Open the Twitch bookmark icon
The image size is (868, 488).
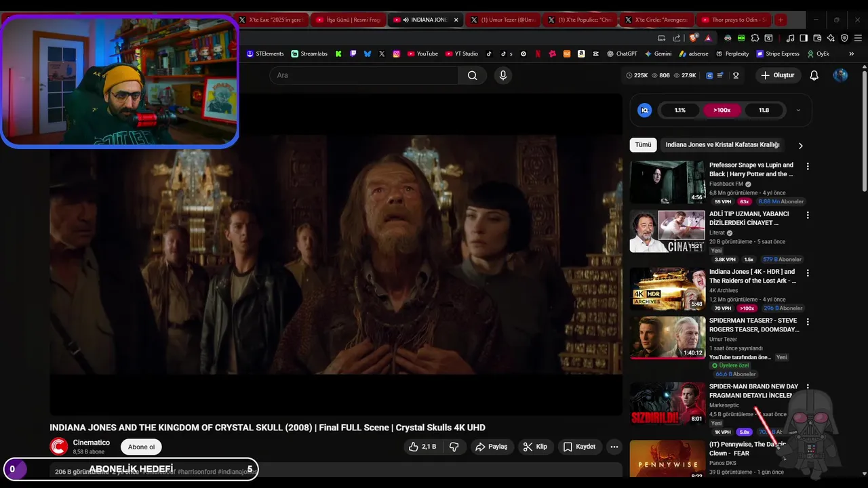(x=353, y=54)
